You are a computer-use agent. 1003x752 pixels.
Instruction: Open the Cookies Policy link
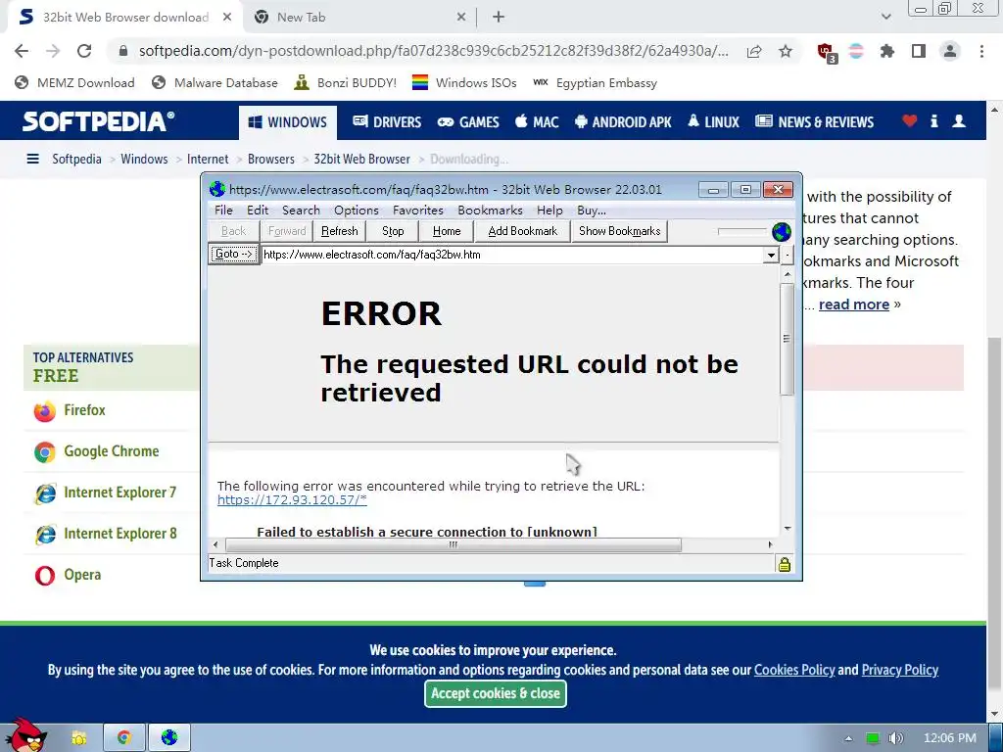pos(793,670)
